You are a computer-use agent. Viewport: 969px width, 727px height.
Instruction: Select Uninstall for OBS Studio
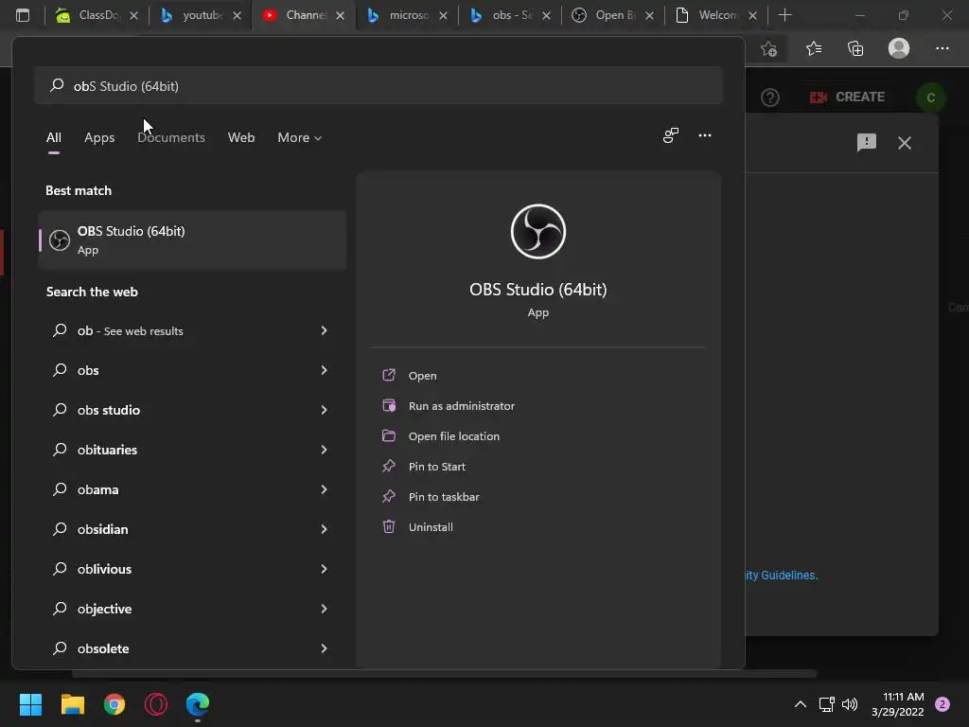[x=431, y=526]
